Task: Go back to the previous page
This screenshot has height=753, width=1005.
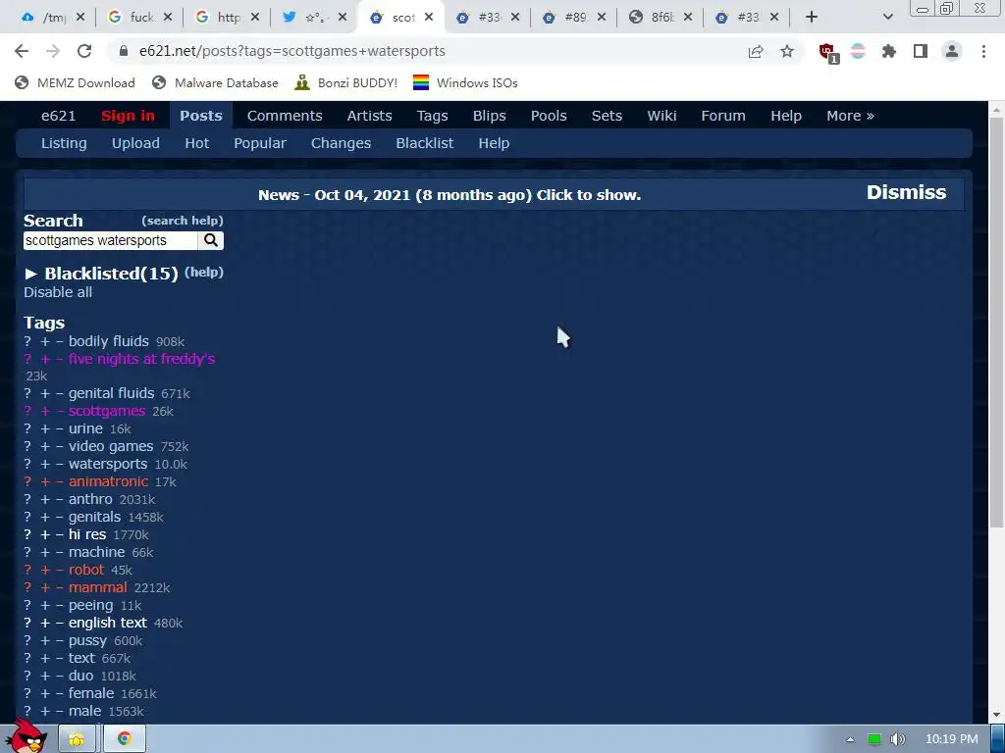Action: point(22,51)
